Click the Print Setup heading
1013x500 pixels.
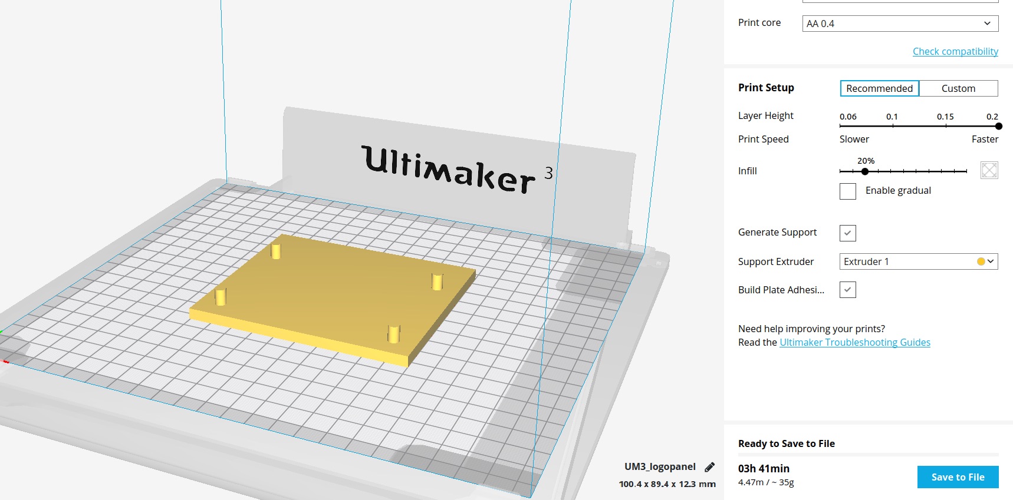766,88
